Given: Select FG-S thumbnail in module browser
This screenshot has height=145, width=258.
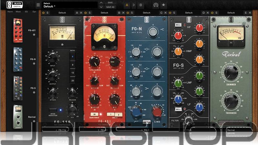Looking at the screenshot, I should point(18,88).
